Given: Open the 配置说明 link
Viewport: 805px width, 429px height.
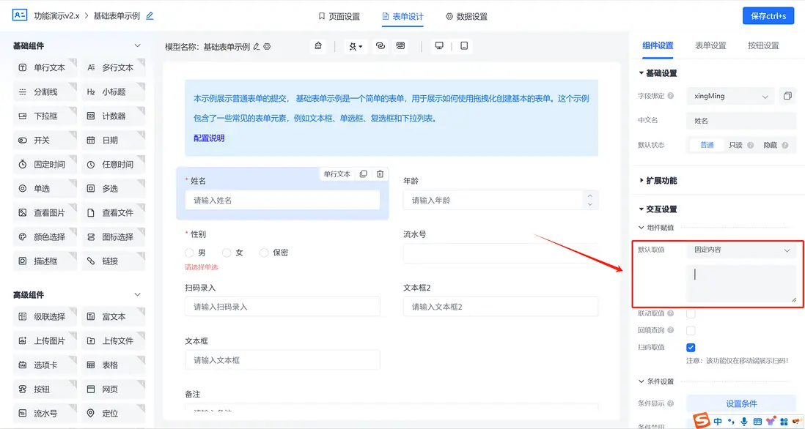Looking at the screenshot, I should [209, 138].
